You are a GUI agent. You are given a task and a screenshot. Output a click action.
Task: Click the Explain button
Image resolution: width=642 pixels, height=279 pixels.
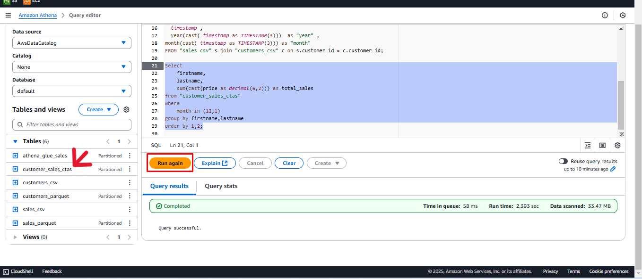(x=215, y=163)
